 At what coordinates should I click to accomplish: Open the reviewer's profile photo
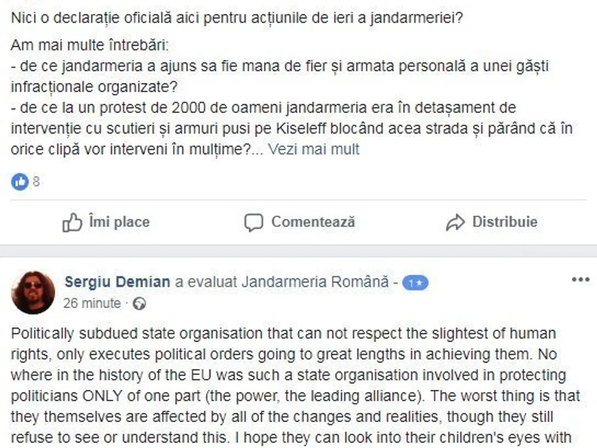(x=33, y=292)
